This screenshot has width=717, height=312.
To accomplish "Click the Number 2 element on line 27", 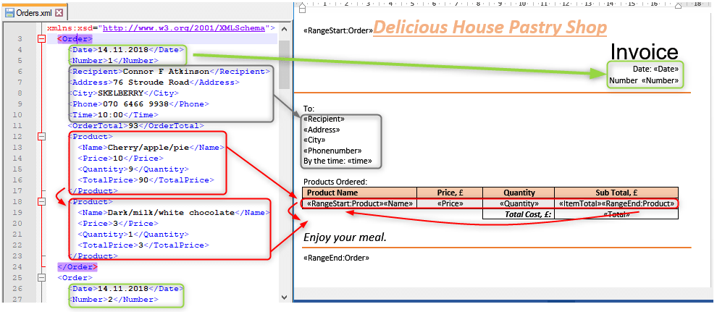I will [113, 300].
